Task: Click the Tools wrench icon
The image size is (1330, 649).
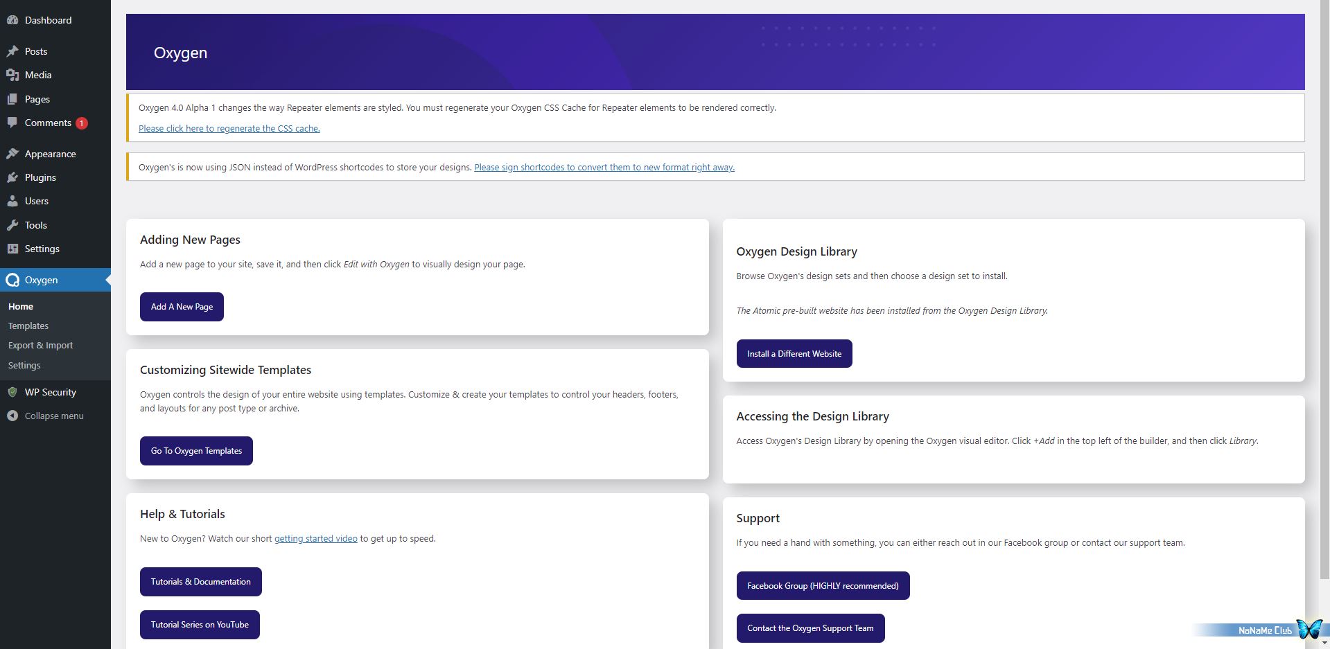Action: pyautogui.click(x=12, y=225)
